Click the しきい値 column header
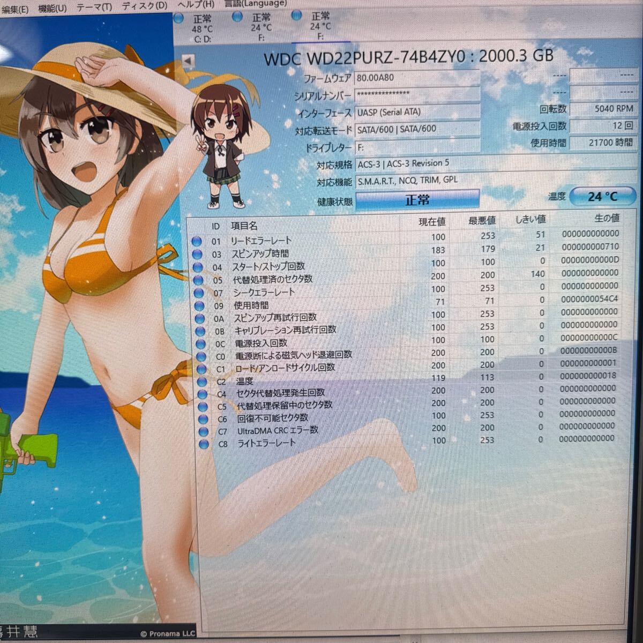Viewport: 643px width, 643px height. click(x=530, y=219)
